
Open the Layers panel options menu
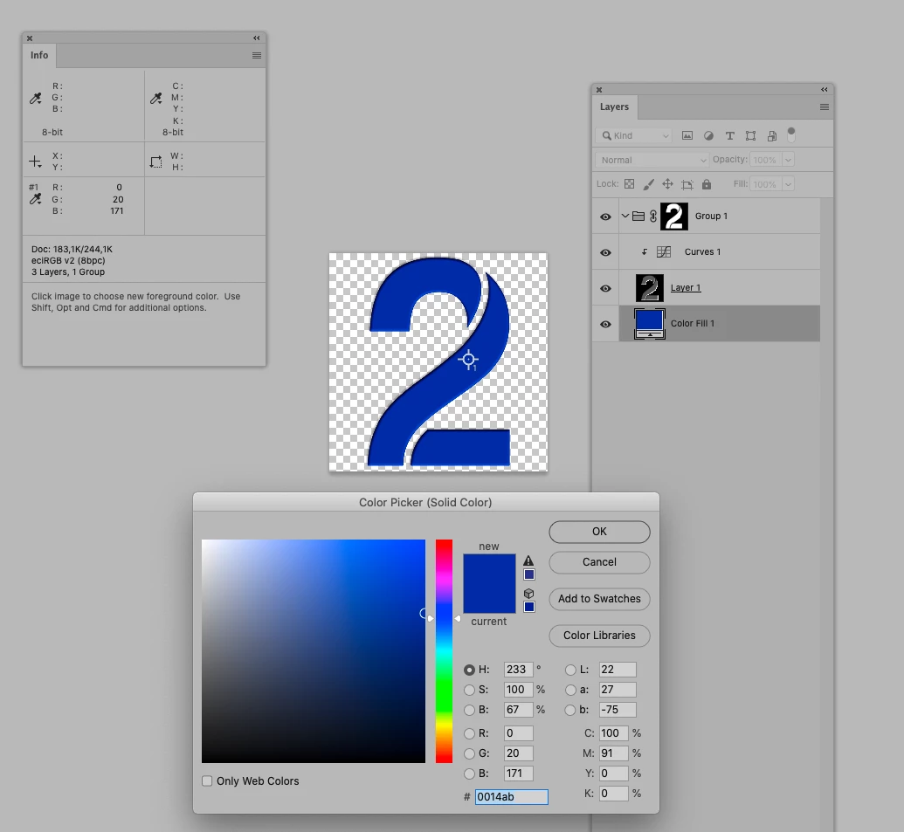825,107
